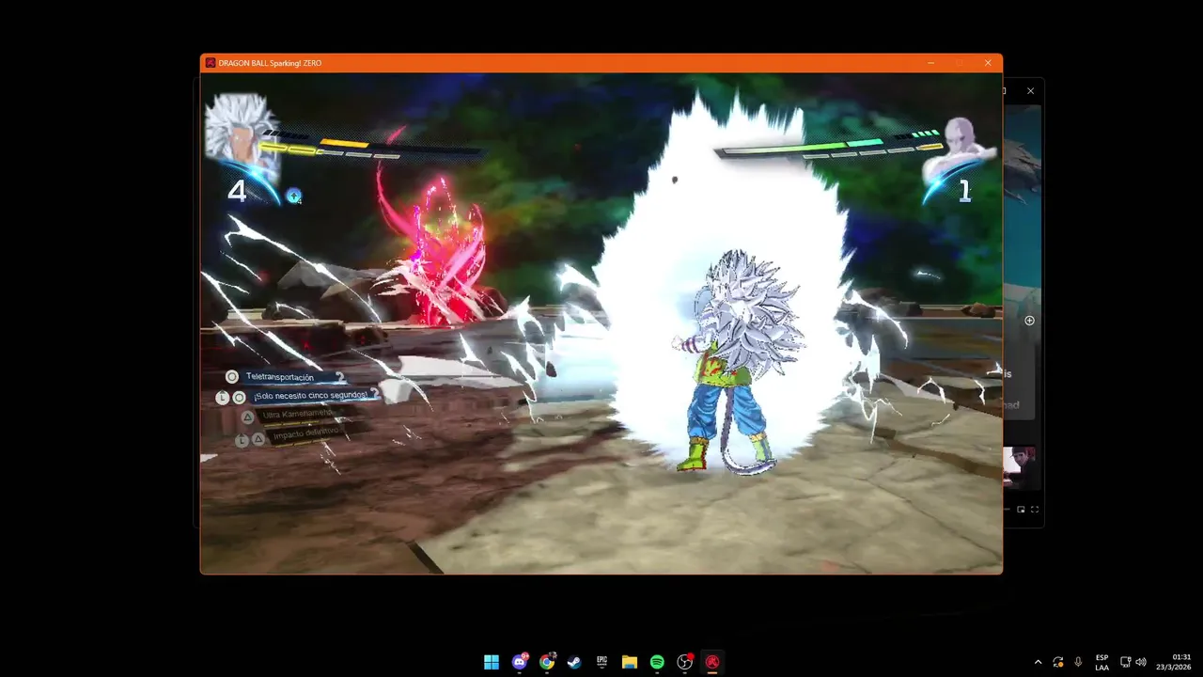The height and width of the screenshot is (677, 1203).
Task: Click the opponent's green health bar
Action: (801, 147)
